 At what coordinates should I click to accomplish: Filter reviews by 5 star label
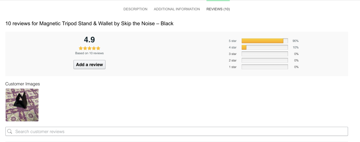point(232,41)
